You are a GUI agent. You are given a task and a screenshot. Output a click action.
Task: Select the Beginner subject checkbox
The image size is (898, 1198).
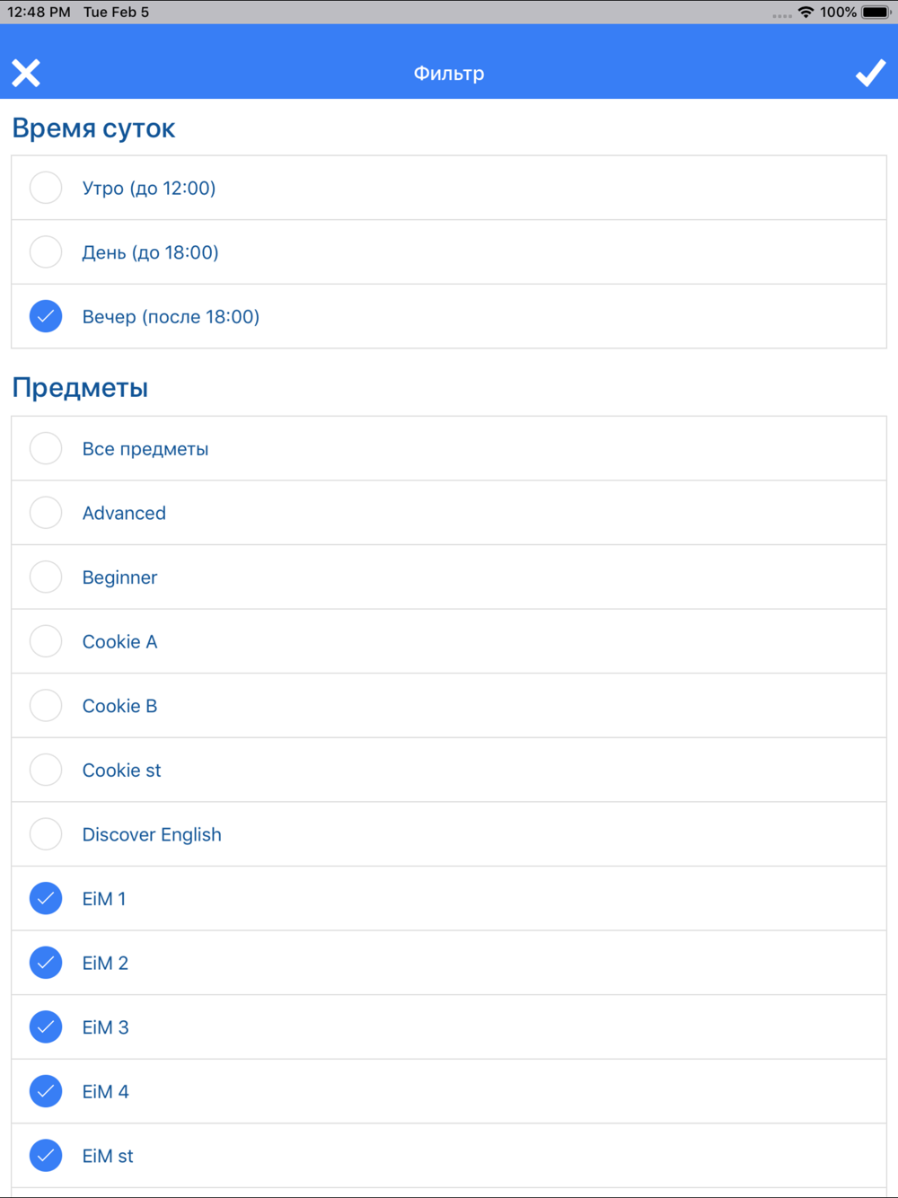click(x=46, y=577)
